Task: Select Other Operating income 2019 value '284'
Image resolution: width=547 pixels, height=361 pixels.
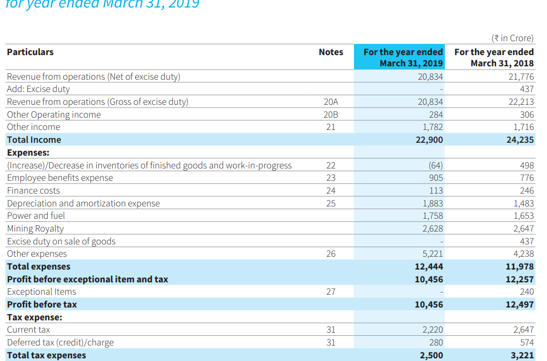Action: tap(436, 114)
